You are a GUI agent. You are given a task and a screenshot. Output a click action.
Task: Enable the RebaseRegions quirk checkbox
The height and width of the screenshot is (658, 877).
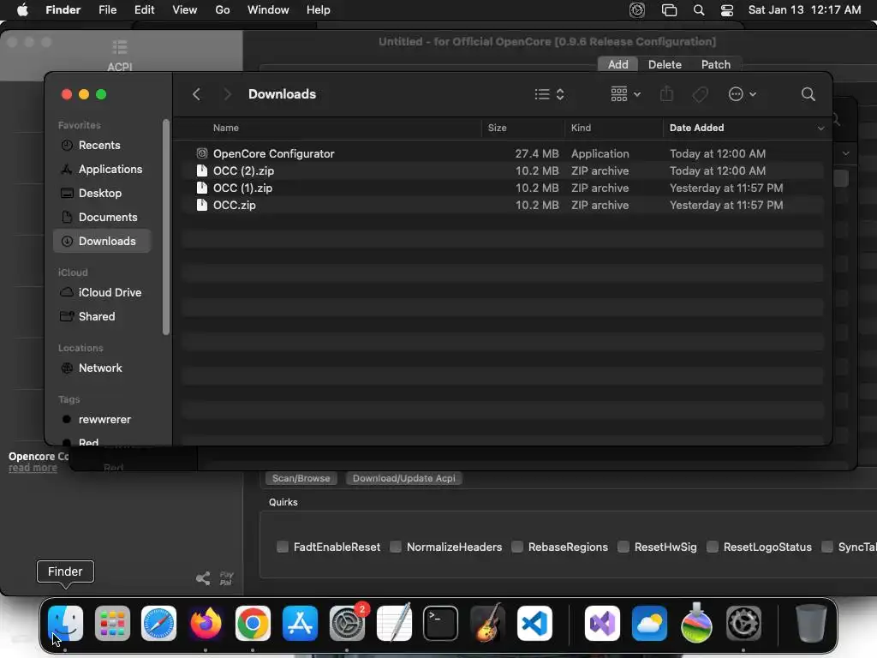pyautogui.click(x=517, y=547)
